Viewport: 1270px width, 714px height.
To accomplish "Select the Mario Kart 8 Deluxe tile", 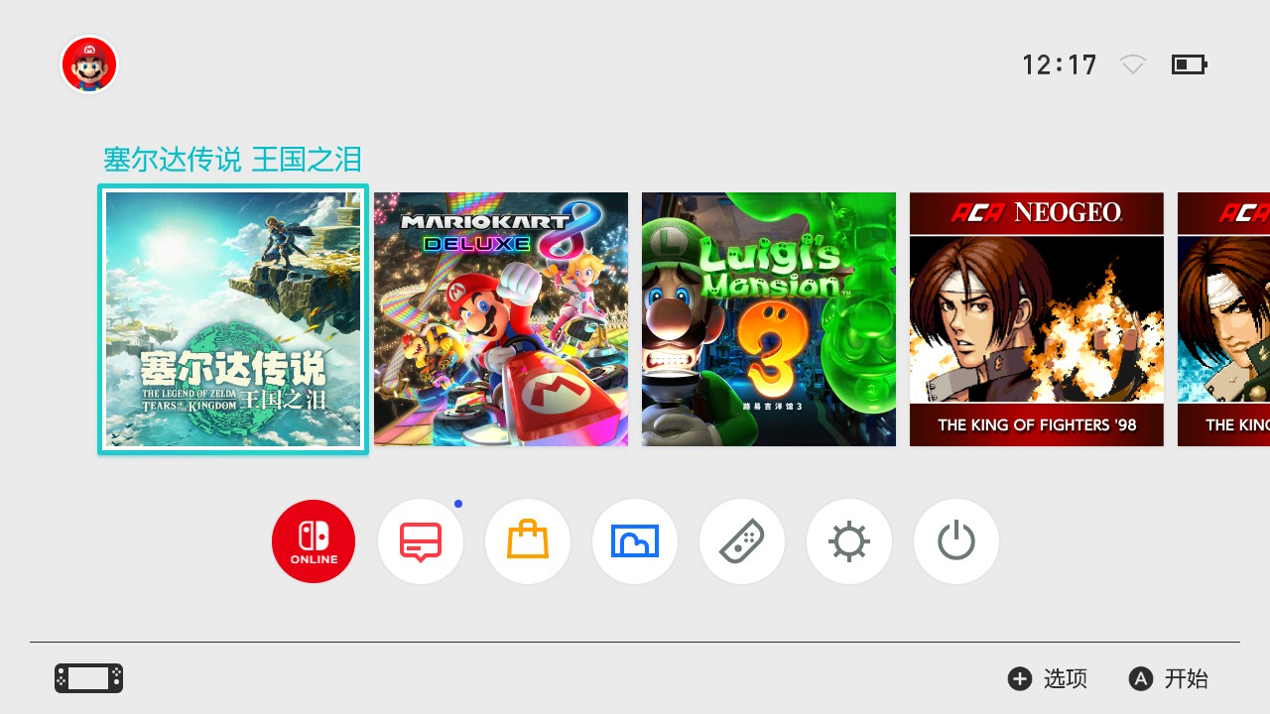I will [x=501, y=319].
